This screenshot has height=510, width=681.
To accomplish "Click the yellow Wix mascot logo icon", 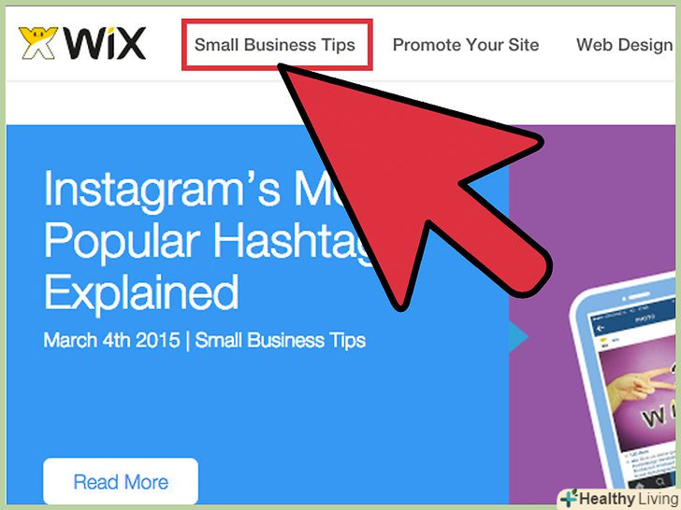I will pyautogui.click(x=37, y=43).
